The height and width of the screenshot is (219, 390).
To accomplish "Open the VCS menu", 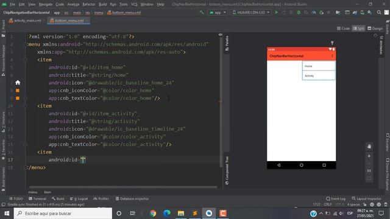I will pyautogui.click(x=134, y=4).
